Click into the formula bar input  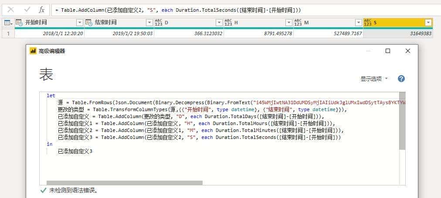pyautogui.click(x=246, y=10)
